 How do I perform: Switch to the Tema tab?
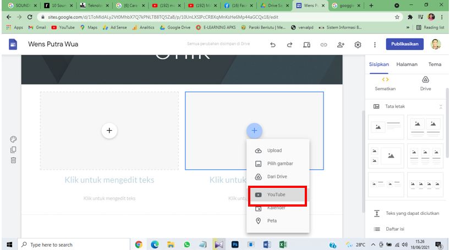tap(435, 64)
